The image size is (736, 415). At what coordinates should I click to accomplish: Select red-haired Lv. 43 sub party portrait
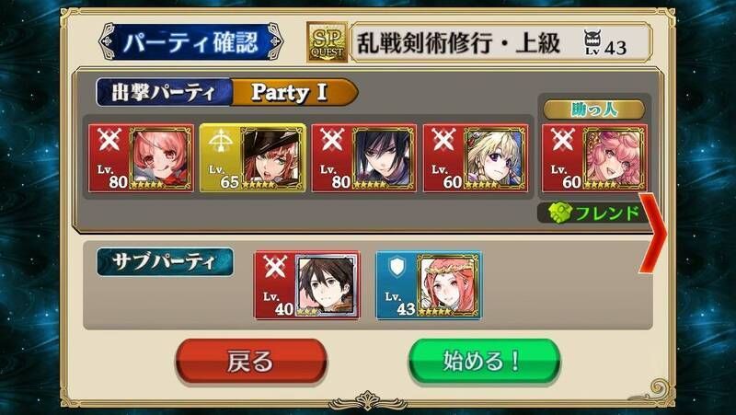[448, 285]
